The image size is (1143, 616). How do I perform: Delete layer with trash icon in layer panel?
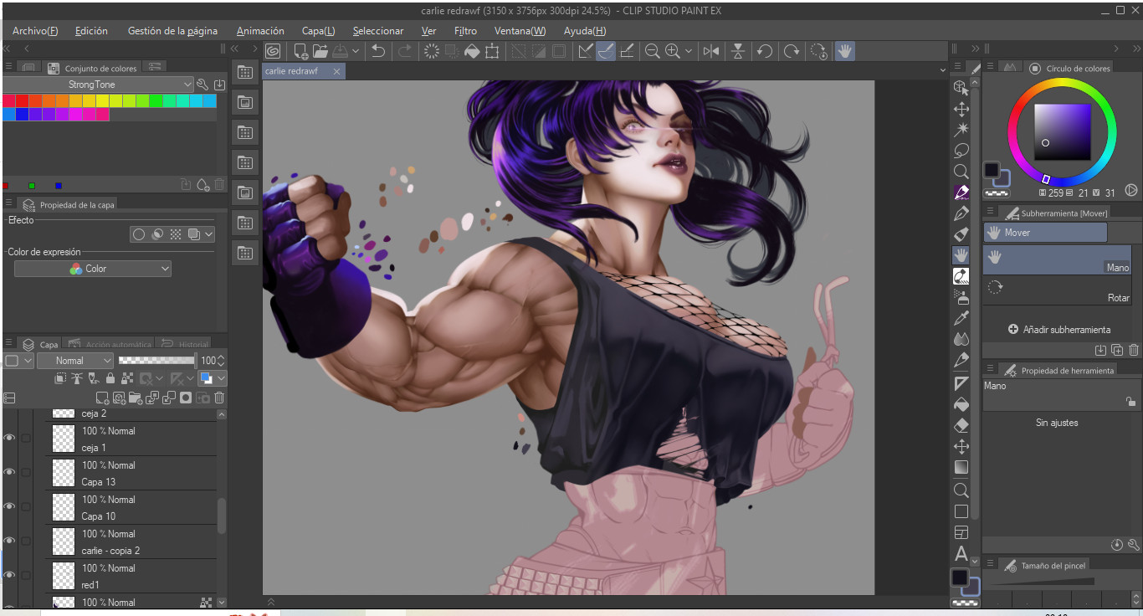click(x=220, y=398)
